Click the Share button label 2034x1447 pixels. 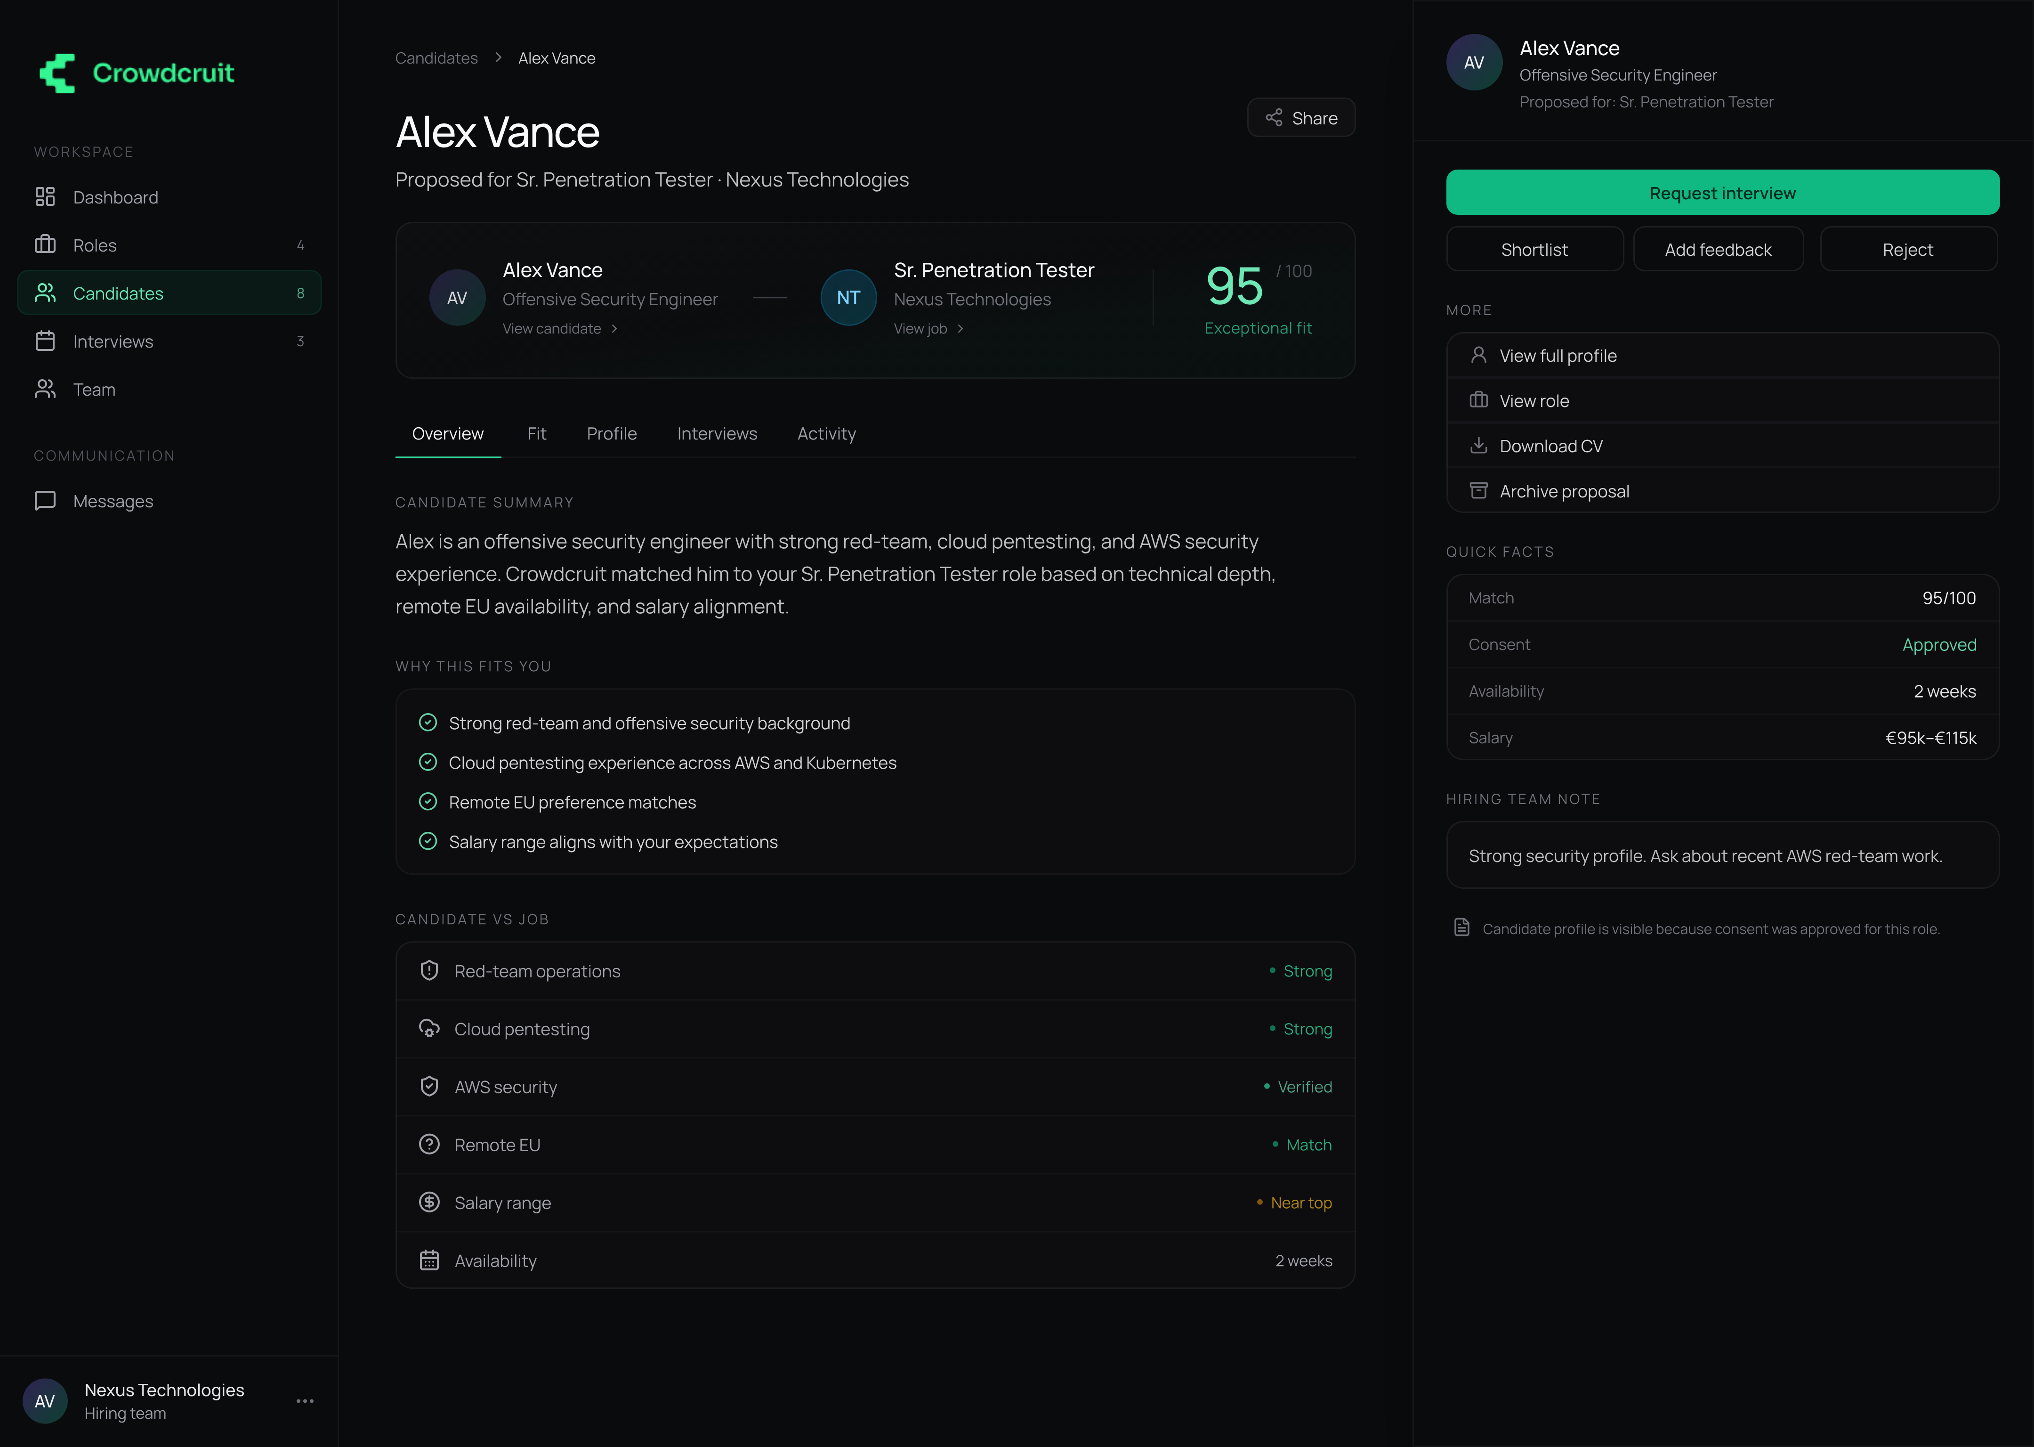(x=1315, y=118)
